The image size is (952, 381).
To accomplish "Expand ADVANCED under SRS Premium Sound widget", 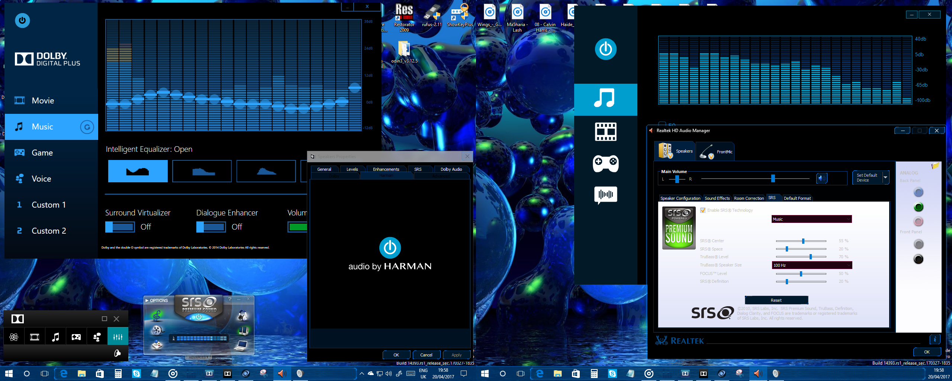I will tap(199, 357).
